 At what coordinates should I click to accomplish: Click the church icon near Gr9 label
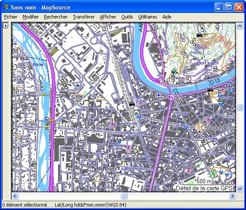pos(112,125)
